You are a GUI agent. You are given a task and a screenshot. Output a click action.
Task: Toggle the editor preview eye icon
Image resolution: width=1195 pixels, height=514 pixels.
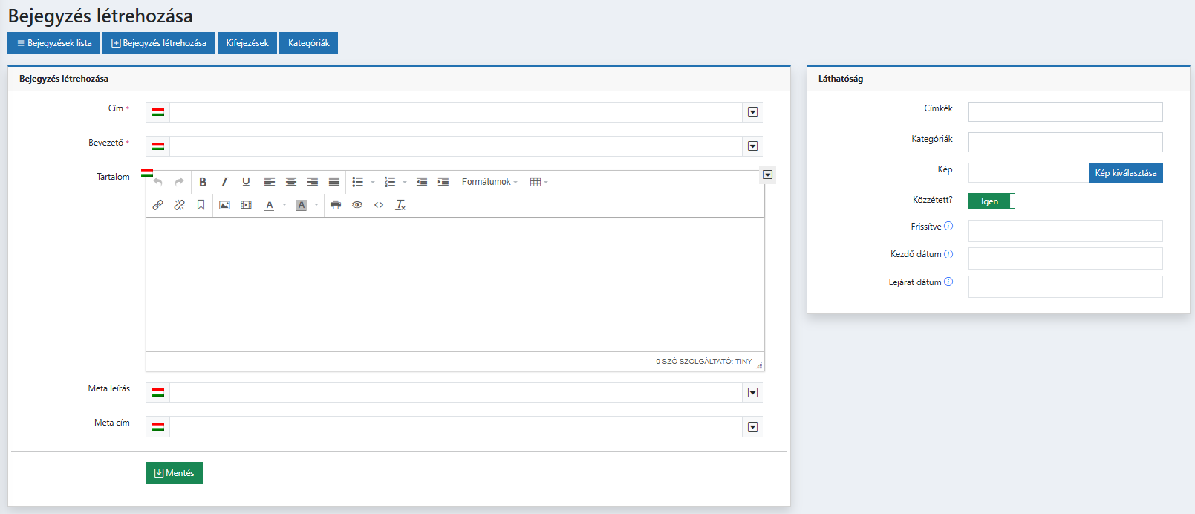(x=357, y=205)
